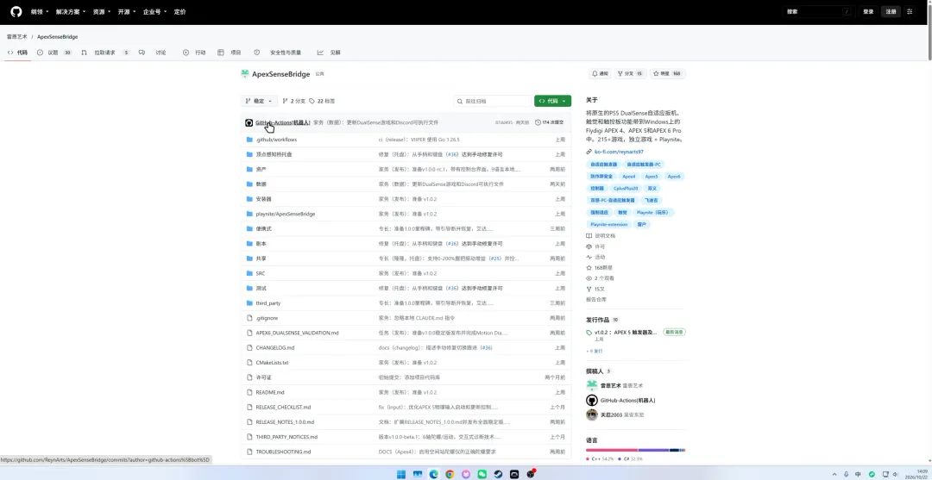This screenshot has height=480, width=932.
Task: Click the SRC folder icon
Action: 249,273
